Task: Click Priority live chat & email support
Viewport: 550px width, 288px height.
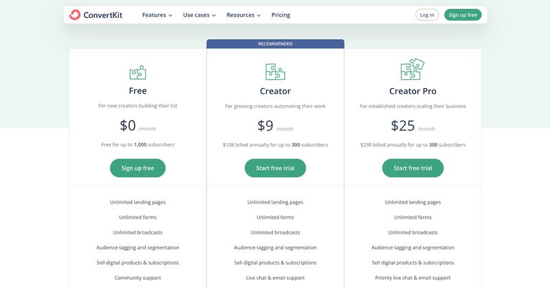Action: (412, 278)
